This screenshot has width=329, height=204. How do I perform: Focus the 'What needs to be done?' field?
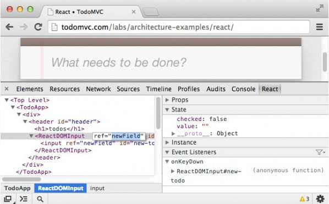coord(161,63)
